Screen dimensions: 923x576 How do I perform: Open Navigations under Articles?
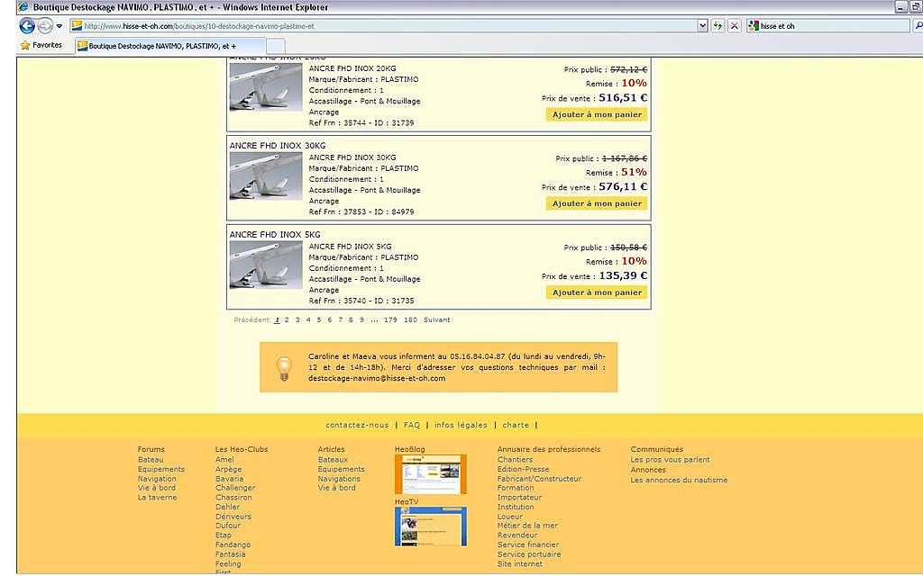coord(339,479)
